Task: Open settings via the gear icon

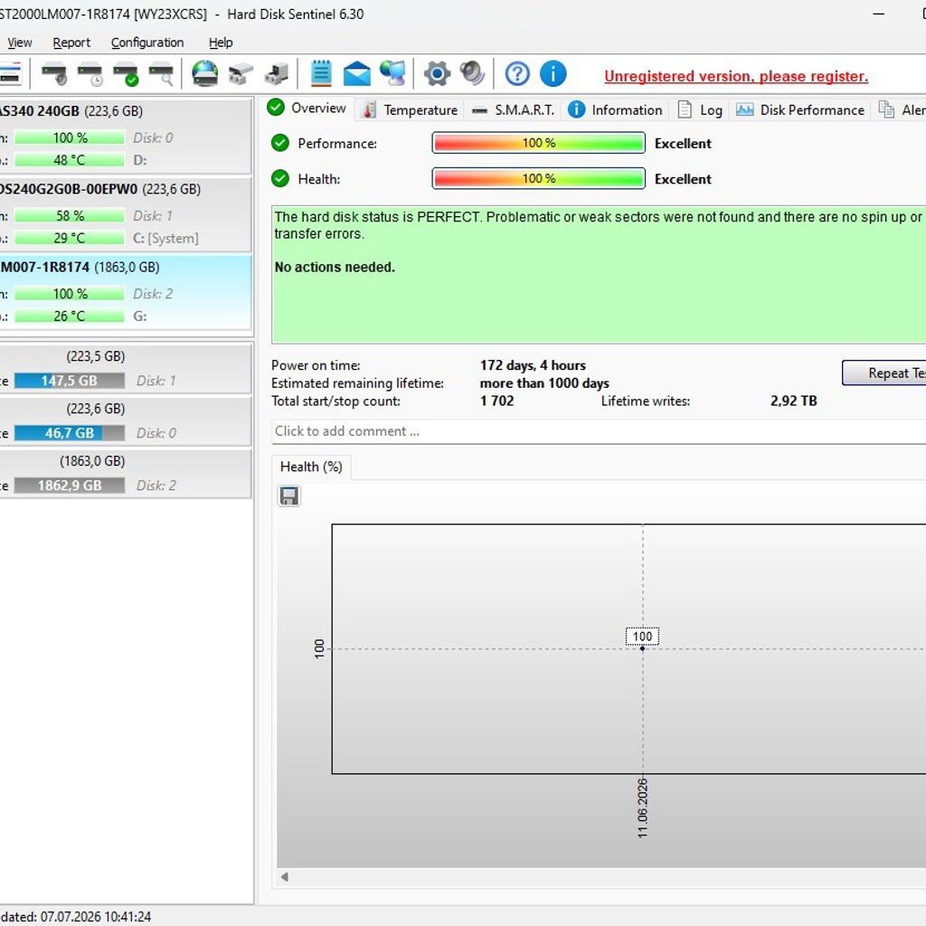Action: 437,74
